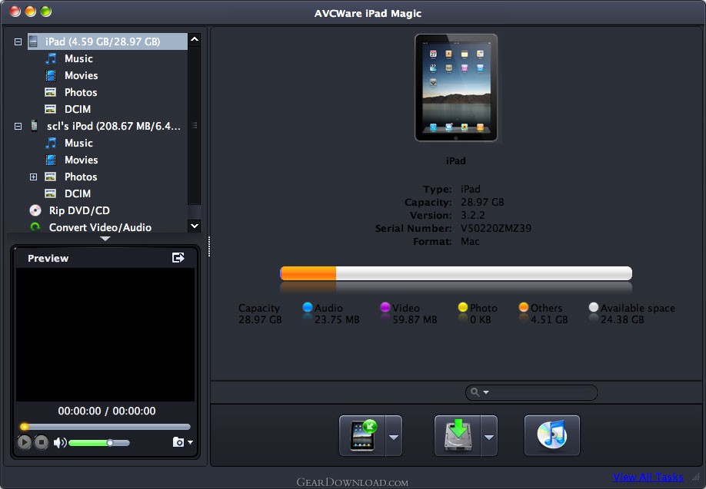Click the purple Video legend dot
The image size is (706, 489).
[385, 307]
